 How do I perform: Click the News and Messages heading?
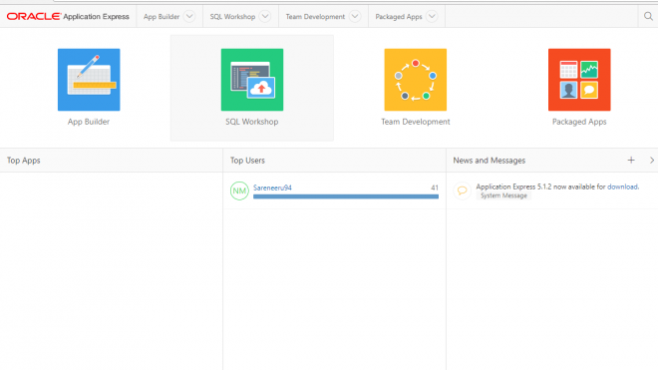(489, 161)
